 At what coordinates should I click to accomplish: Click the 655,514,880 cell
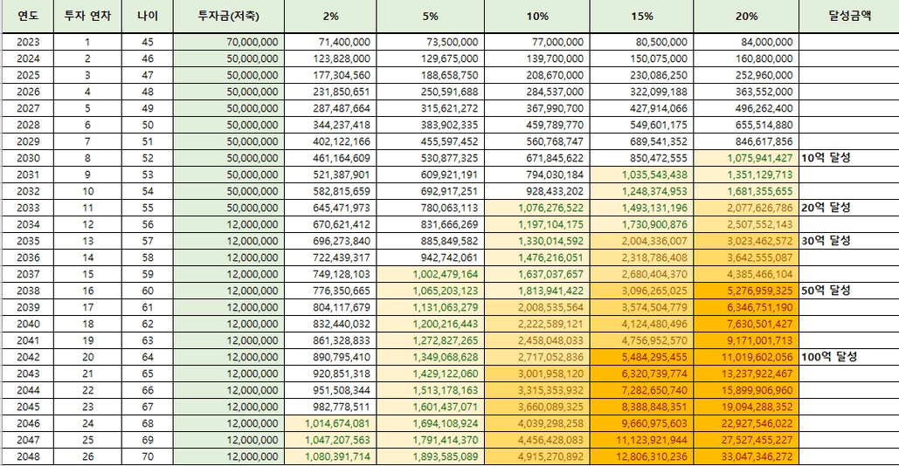click(746, 125)
